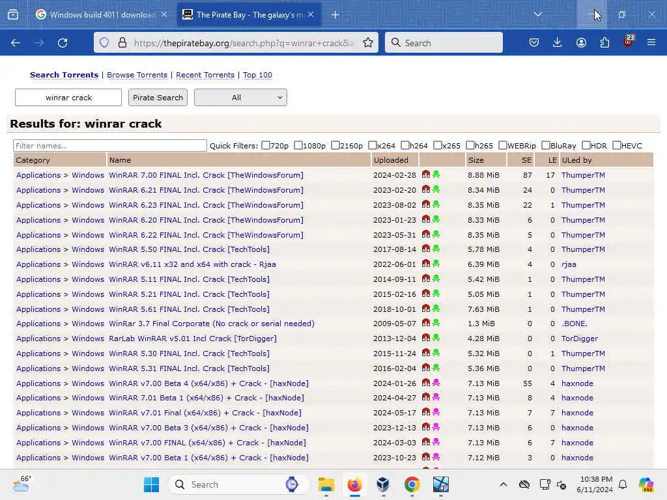Reload the current page

point(63,42)
